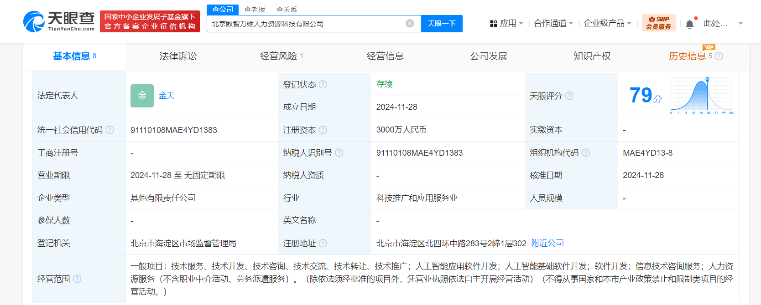Click help icon beside 天眼评分
The image size is (761, 305).
pyautogui.click(x=569, y=96)
